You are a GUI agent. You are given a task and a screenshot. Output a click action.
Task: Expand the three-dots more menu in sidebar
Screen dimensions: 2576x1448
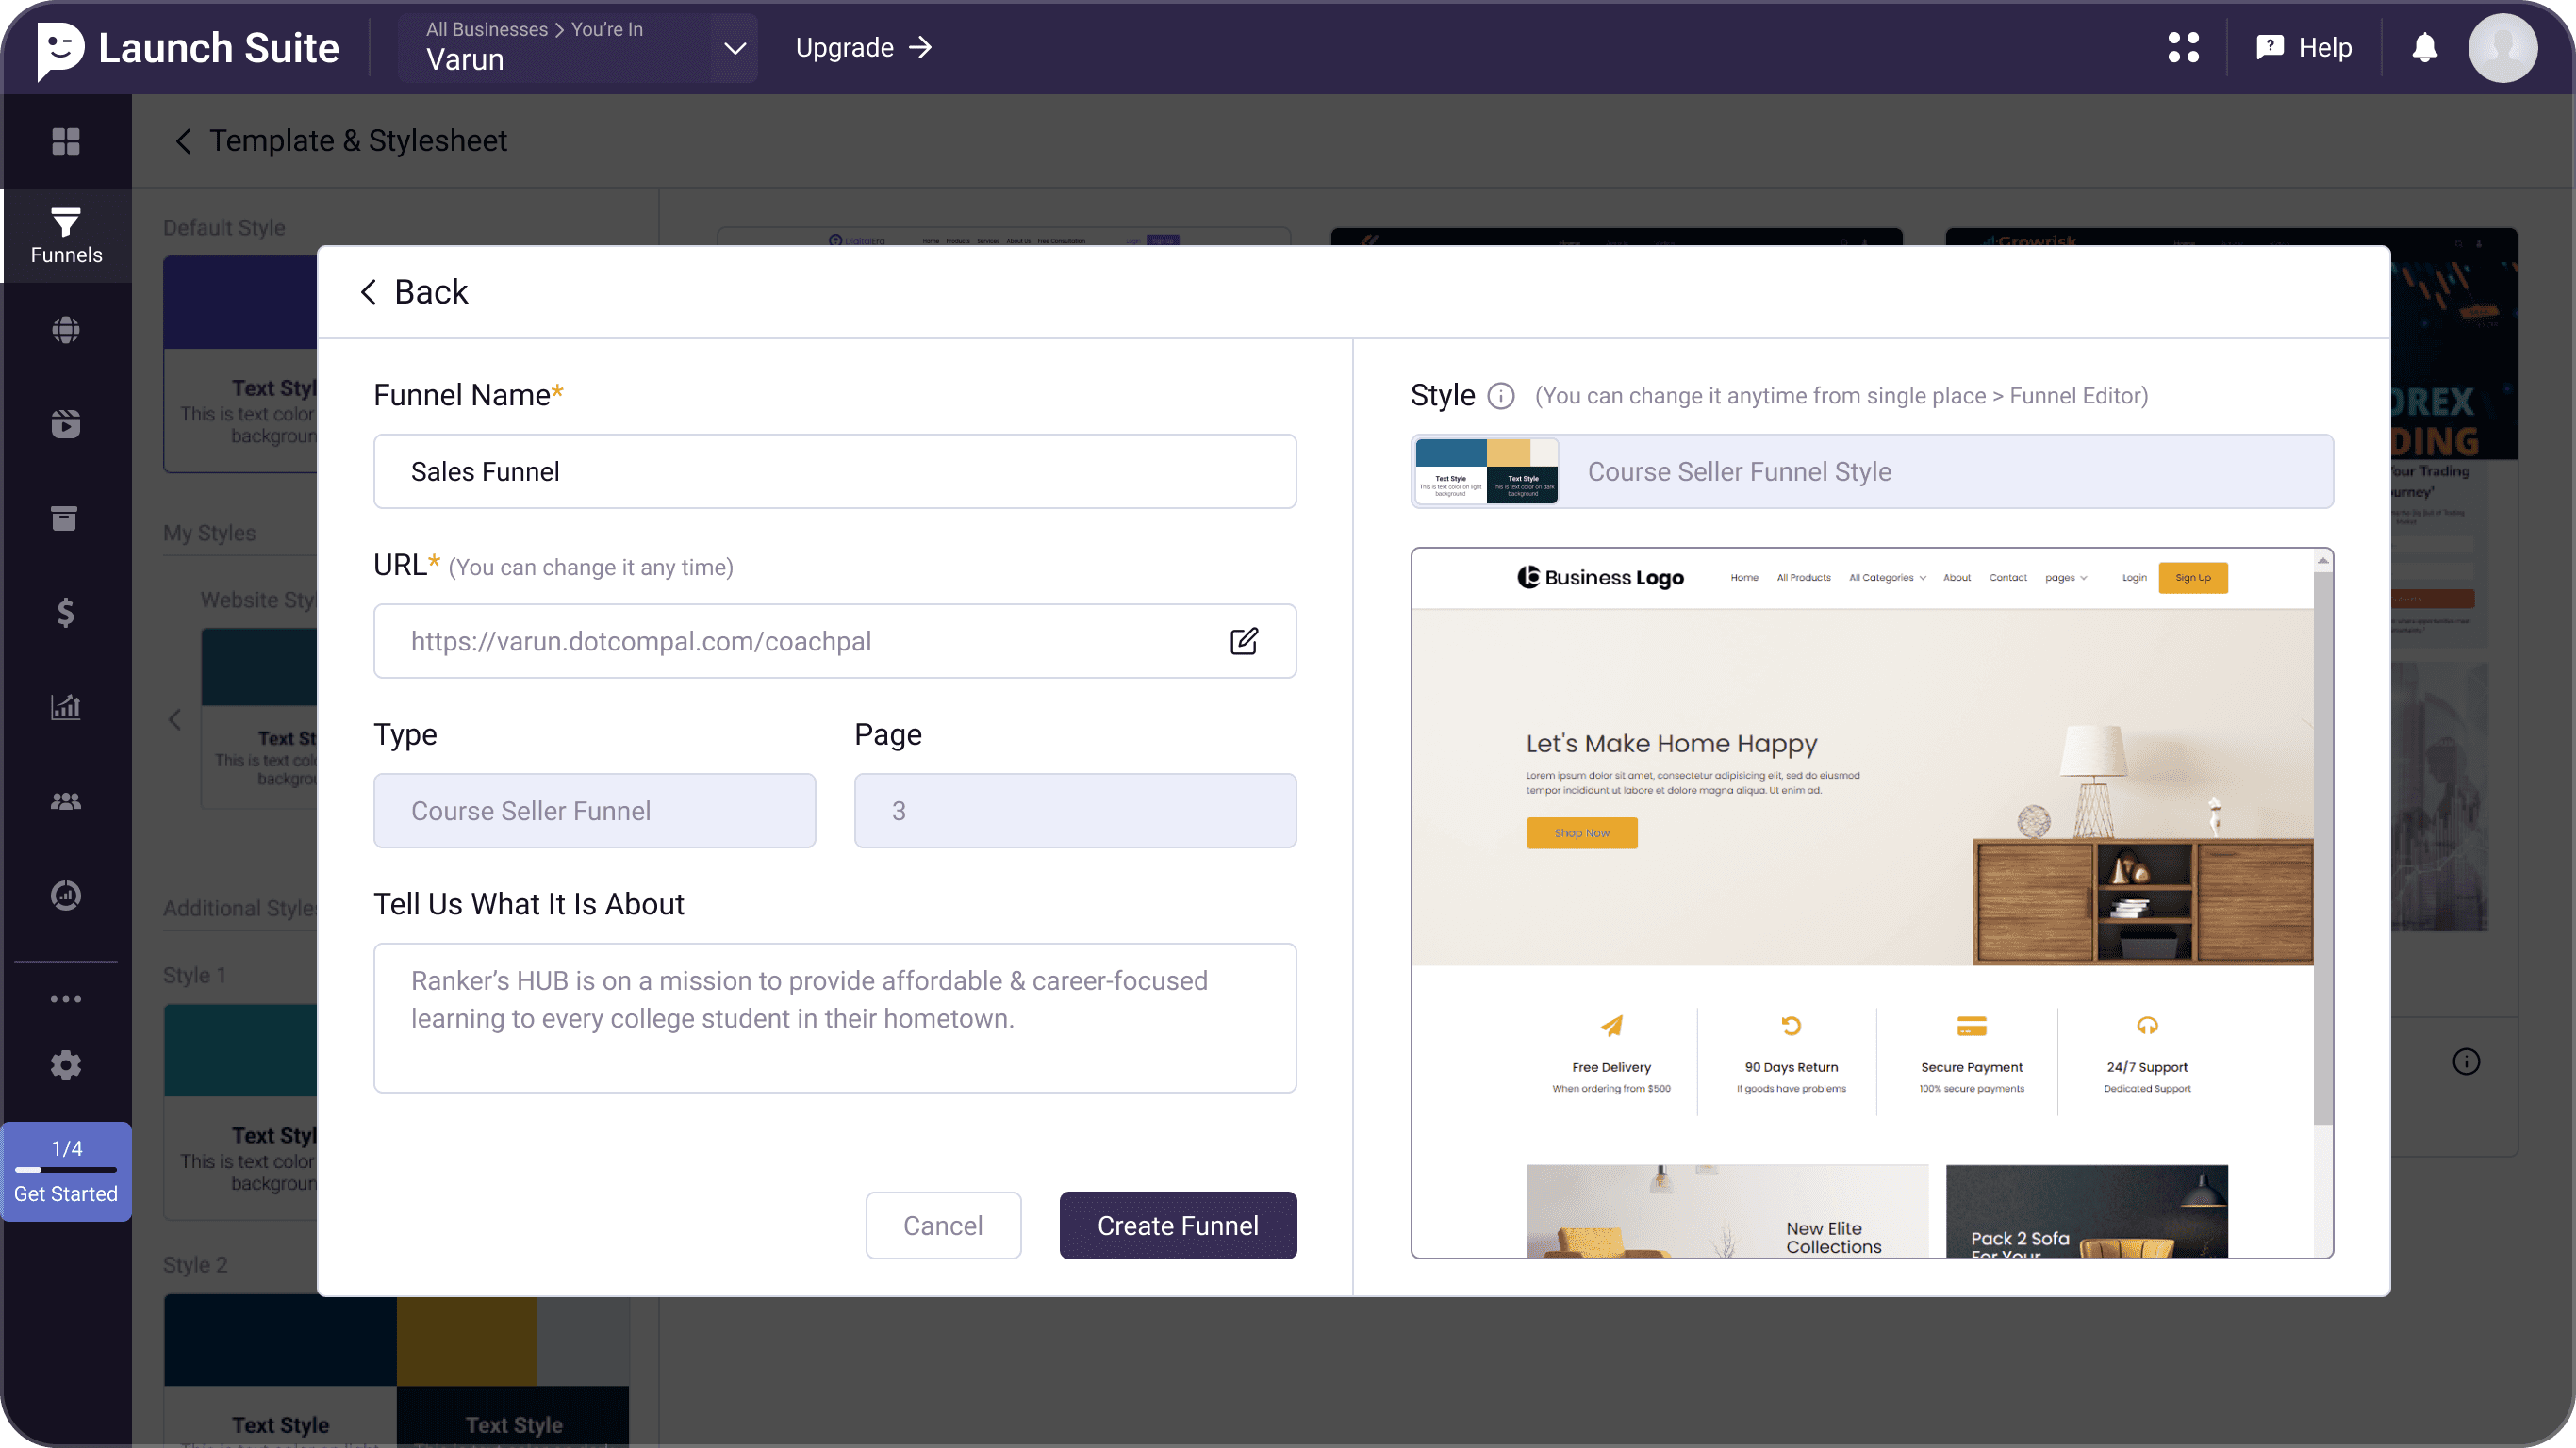66,999
